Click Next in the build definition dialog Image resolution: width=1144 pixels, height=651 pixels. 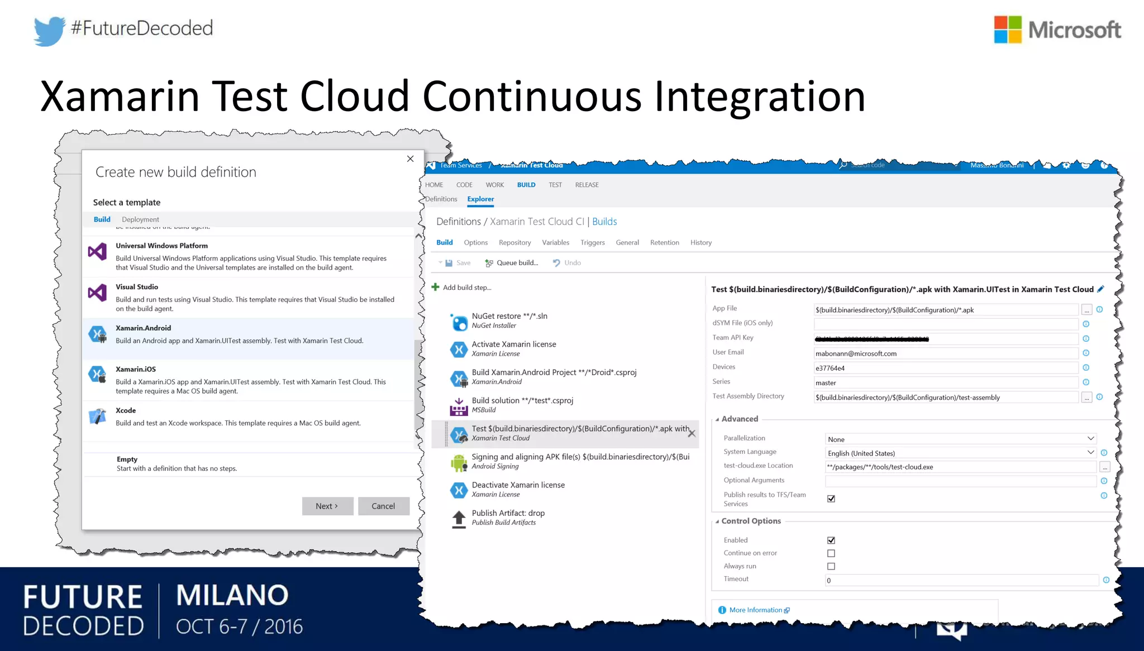pyautogui.click(x=327, y=506)
